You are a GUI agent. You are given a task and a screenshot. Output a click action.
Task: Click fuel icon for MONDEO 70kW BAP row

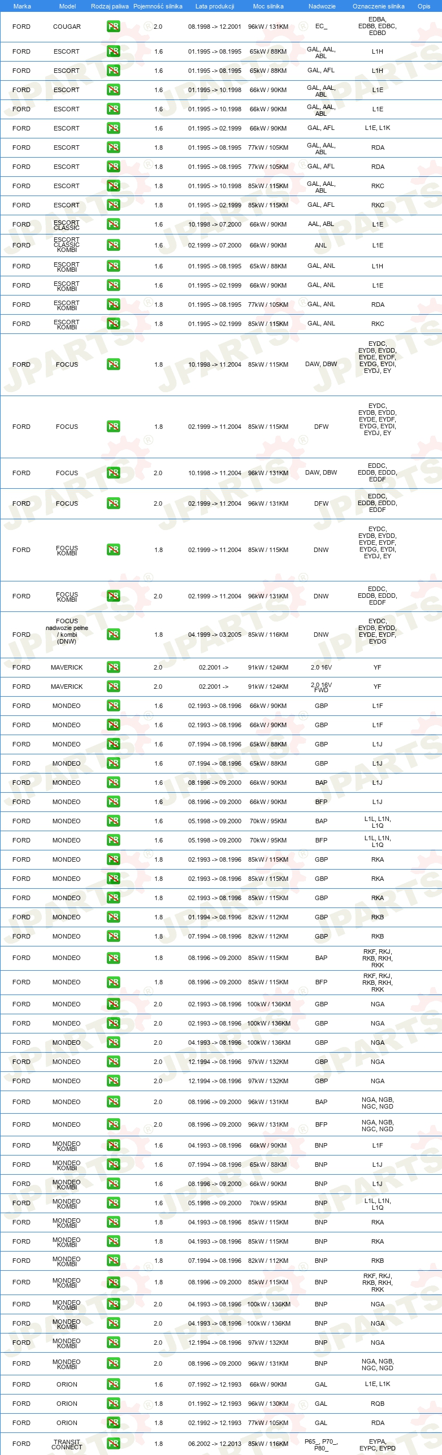[113, 821]
